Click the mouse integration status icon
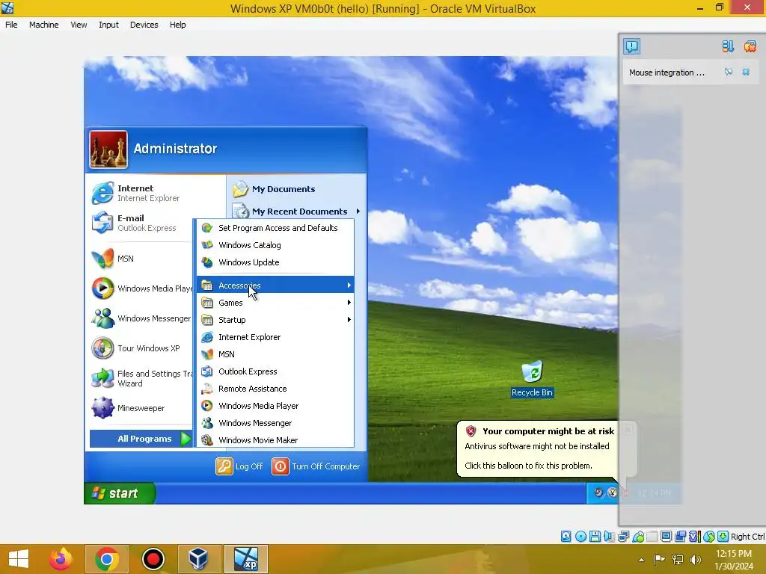 [x=709, y=537]
